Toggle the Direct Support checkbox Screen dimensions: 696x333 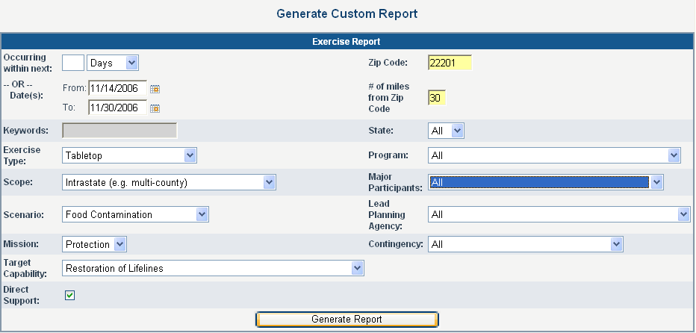[70, 296]
